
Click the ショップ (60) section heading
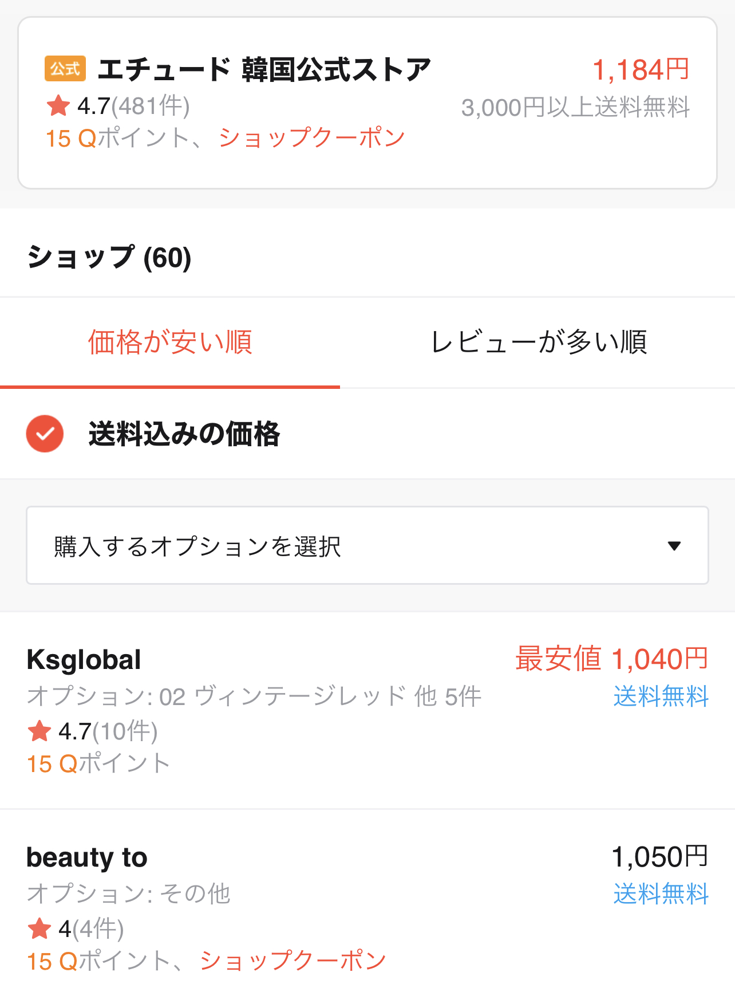pyautogui.click(x=109, y=257)
